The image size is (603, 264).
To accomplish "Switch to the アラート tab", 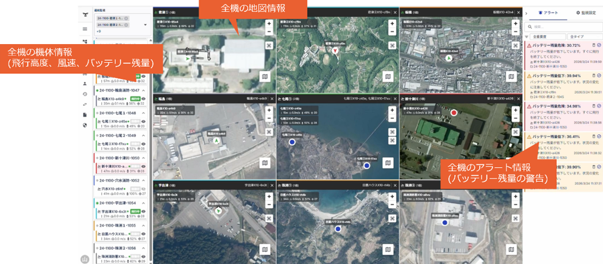I will pos(545,13).
